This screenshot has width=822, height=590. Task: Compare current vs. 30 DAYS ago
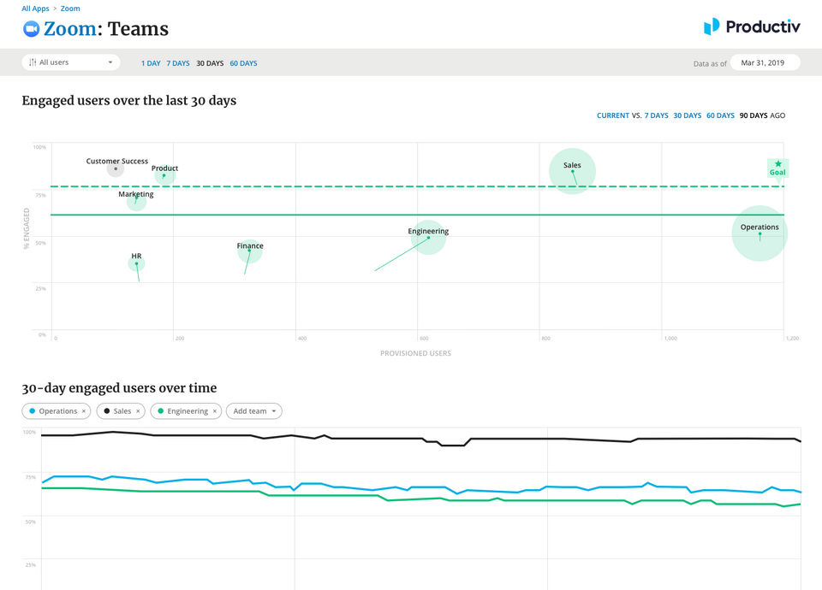click(688, 115)
